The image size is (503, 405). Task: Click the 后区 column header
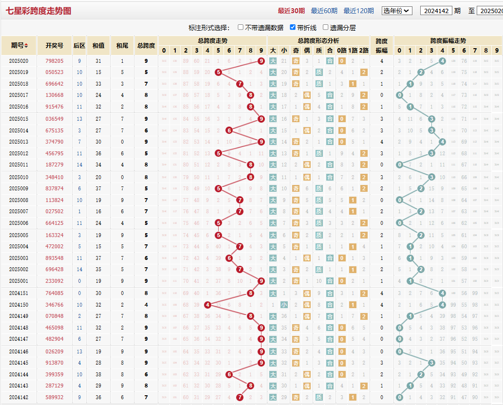(79, 46)
